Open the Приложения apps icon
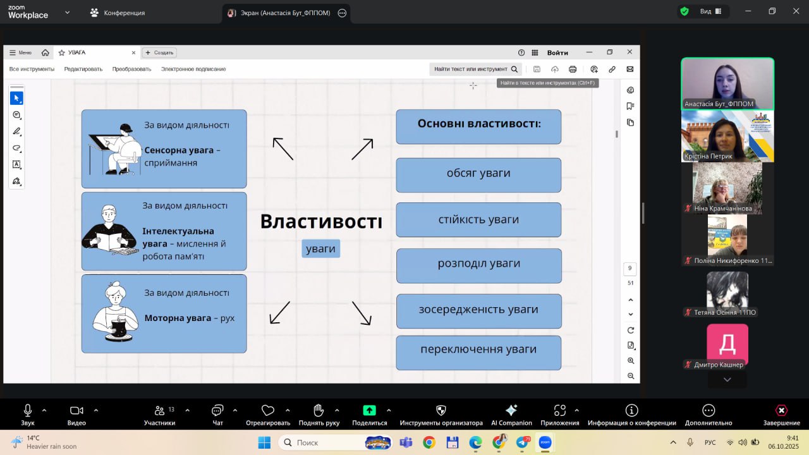 click(559, 411)
